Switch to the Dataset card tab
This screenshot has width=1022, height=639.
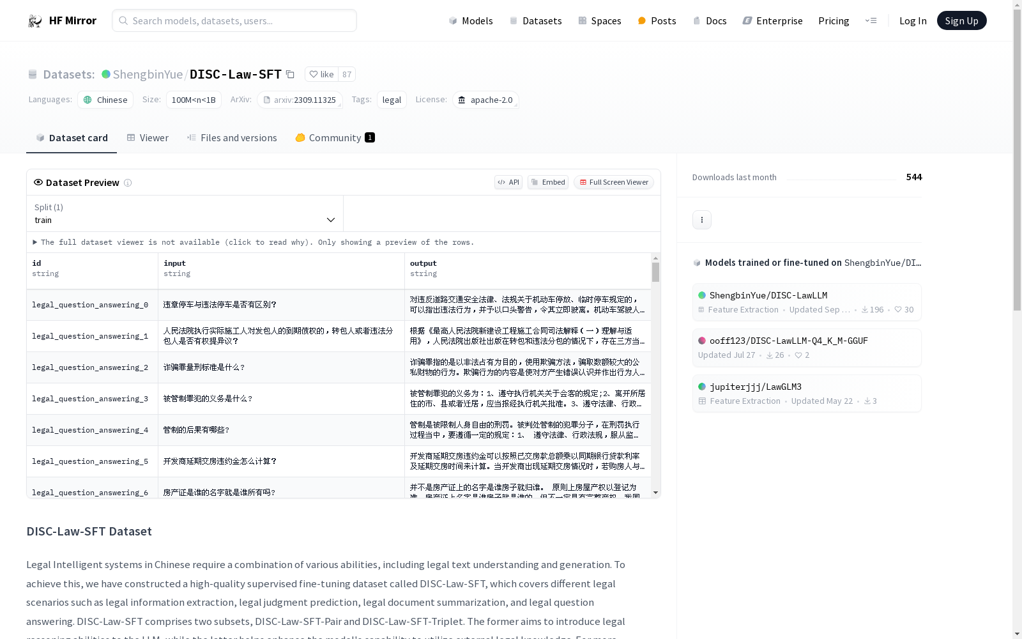72,137
